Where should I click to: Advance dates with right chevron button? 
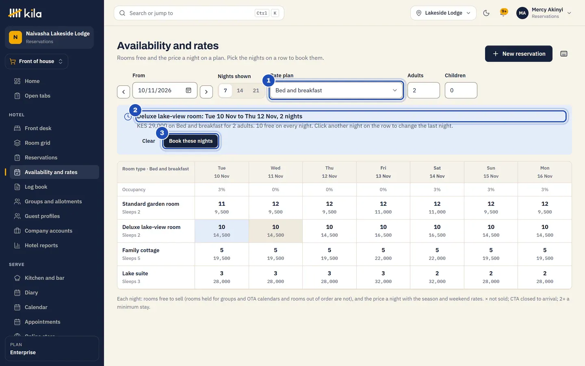(206, 91)
